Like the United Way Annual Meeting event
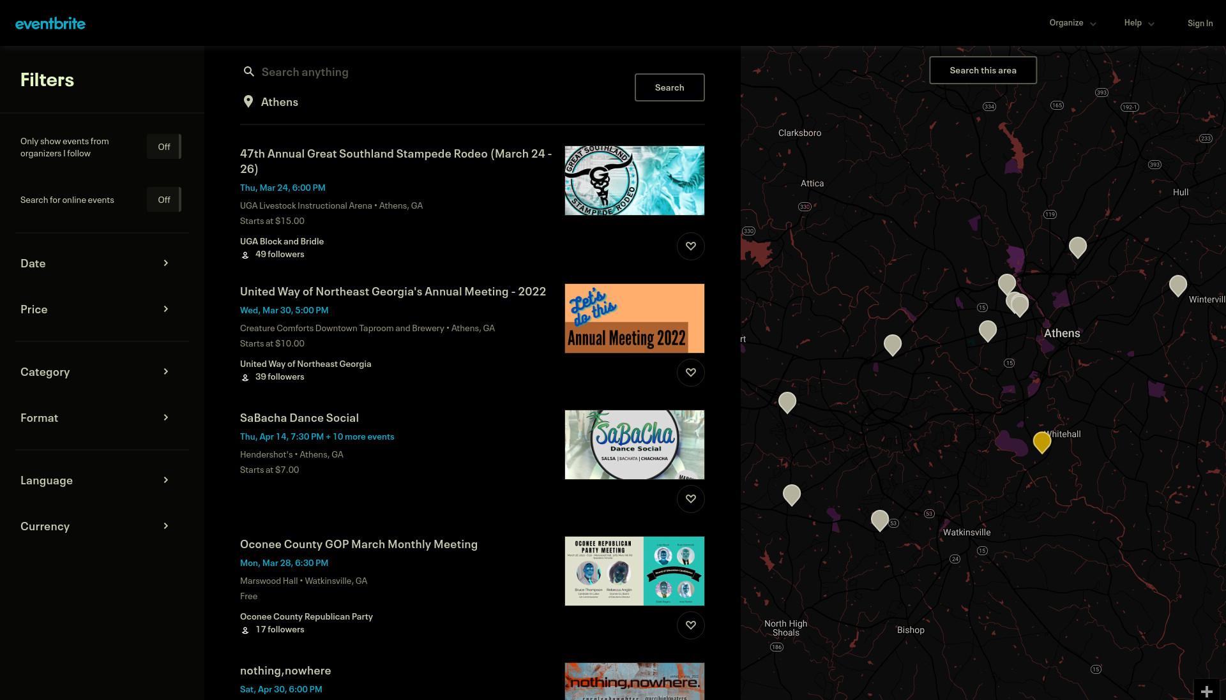Screen dimensions: 1226x700 (x=691, y=373)
